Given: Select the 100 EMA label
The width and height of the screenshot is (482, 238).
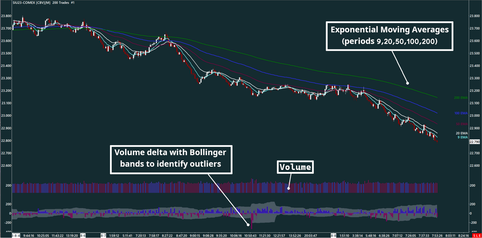Looking at the screenshot, I should click(x=461, y=113).
